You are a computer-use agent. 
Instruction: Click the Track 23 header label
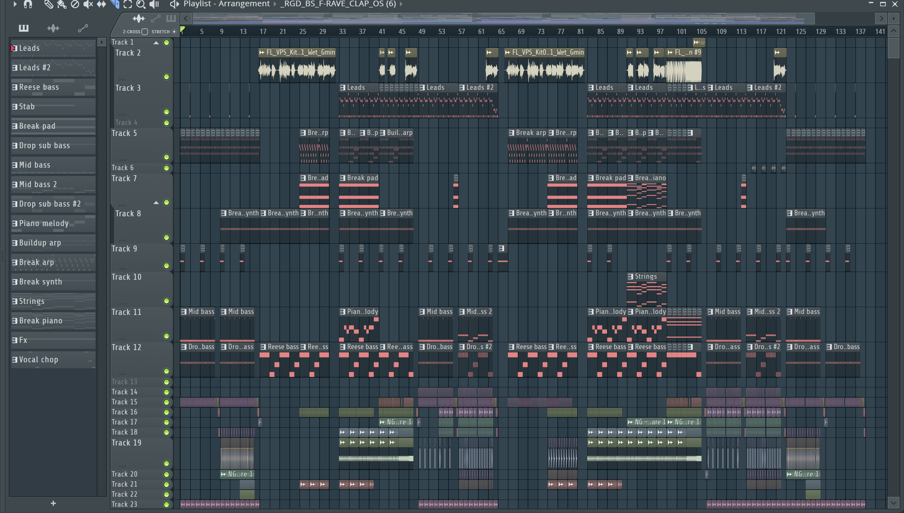(x=124, y=504)
